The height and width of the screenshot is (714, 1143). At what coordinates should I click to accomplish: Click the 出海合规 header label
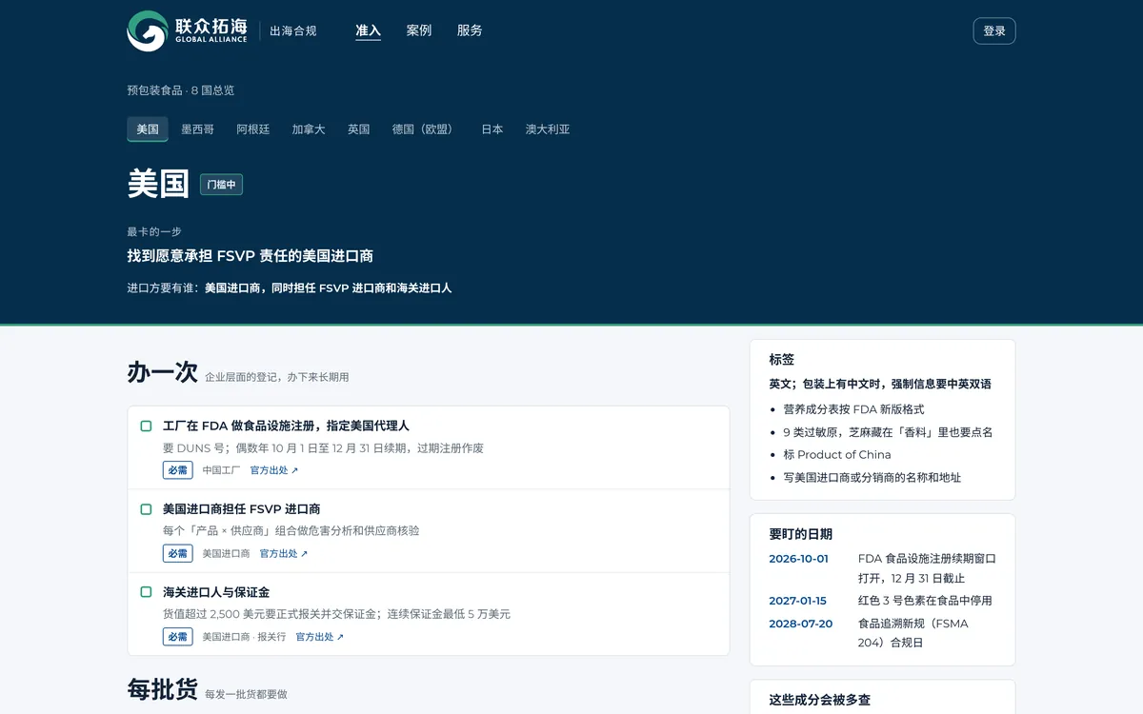click(x=293, y=30)
